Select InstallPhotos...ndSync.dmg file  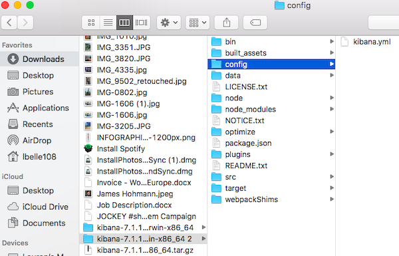point(143,172)
